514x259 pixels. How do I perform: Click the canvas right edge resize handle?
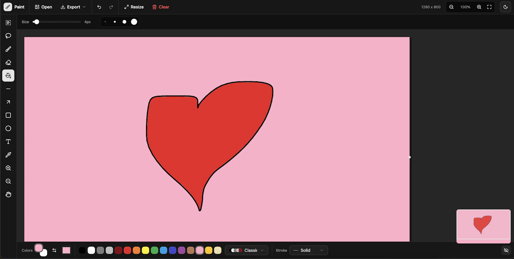tap(410, 157)
